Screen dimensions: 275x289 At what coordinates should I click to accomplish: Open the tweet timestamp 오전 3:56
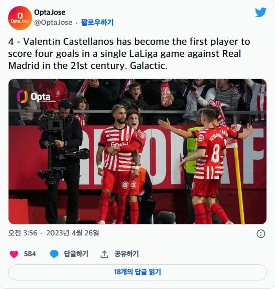[23, 233]
